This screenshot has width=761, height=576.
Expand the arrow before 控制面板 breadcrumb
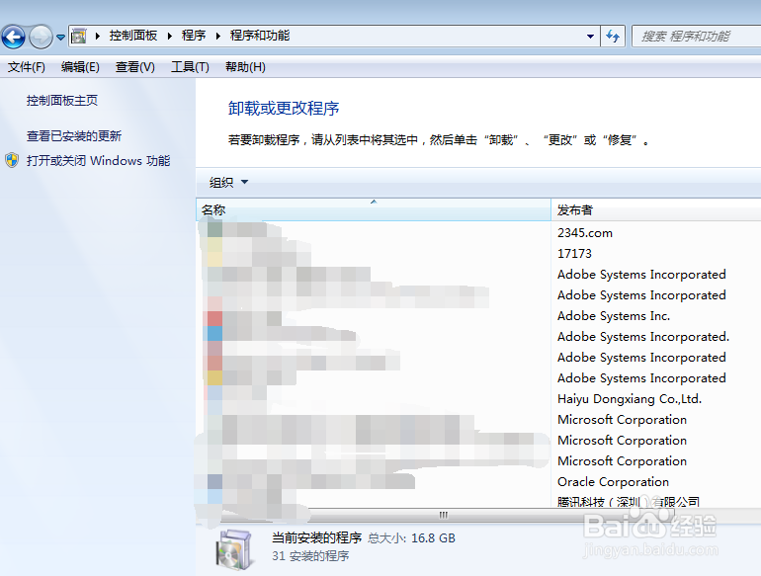pos(98,36)
